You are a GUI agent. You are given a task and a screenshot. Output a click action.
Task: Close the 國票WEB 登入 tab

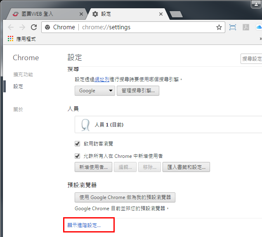[x=81, y=14]
